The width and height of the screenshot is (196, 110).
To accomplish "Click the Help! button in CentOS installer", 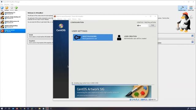I will pos(153,25).
